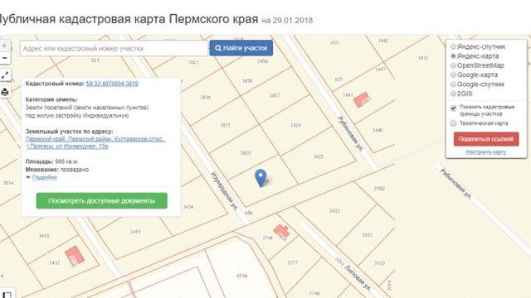Click the red building next to parcel 3417
531x298 pixels.
(75, 256)
